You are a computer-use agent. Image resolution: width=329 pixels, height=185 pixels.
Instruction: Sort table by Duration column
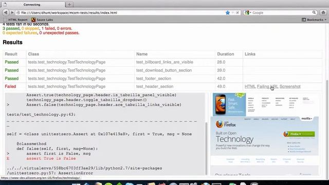(226, 54)
